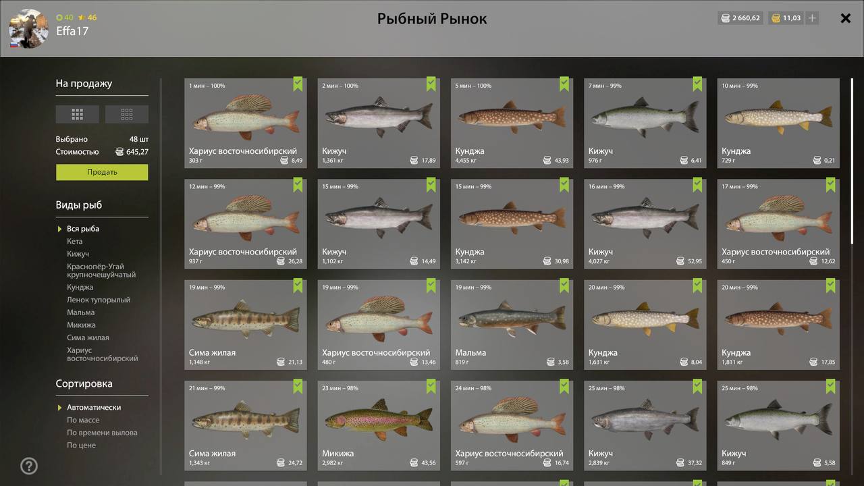Viewport: 864px width, 486px height.
Task: Sort fish По массе
Action: (x=83, y=420)
